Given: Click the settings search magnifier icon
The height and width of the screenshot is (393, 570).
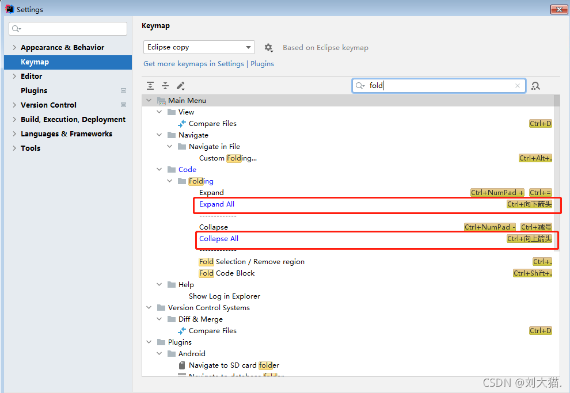Looking at the screenshot, I should pyautogui.click(x=16, y=29).
